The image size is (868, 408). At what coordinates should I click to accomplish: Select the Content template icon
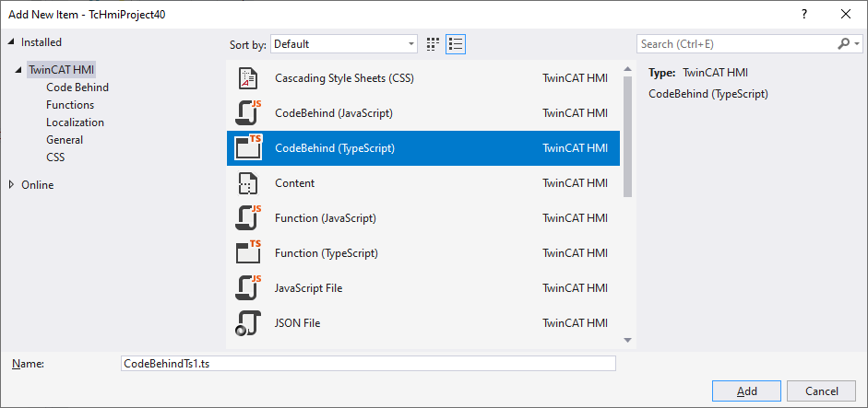(x=247, y=183)
